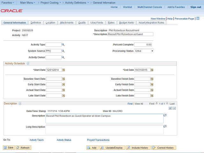Open the Attachments tab
The image size is (204, 153).
click(x=67, y=23)
